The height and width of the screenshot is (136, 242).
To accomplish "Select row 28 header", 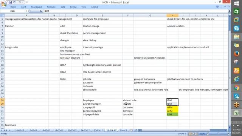I will (x=2, y=100).
